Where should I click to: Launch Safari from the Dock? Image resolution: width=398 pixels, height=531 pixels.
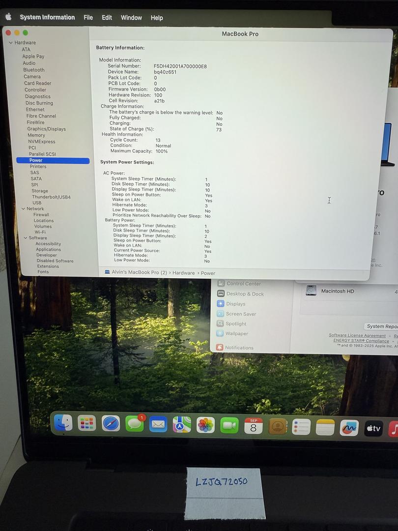point(111,423)
